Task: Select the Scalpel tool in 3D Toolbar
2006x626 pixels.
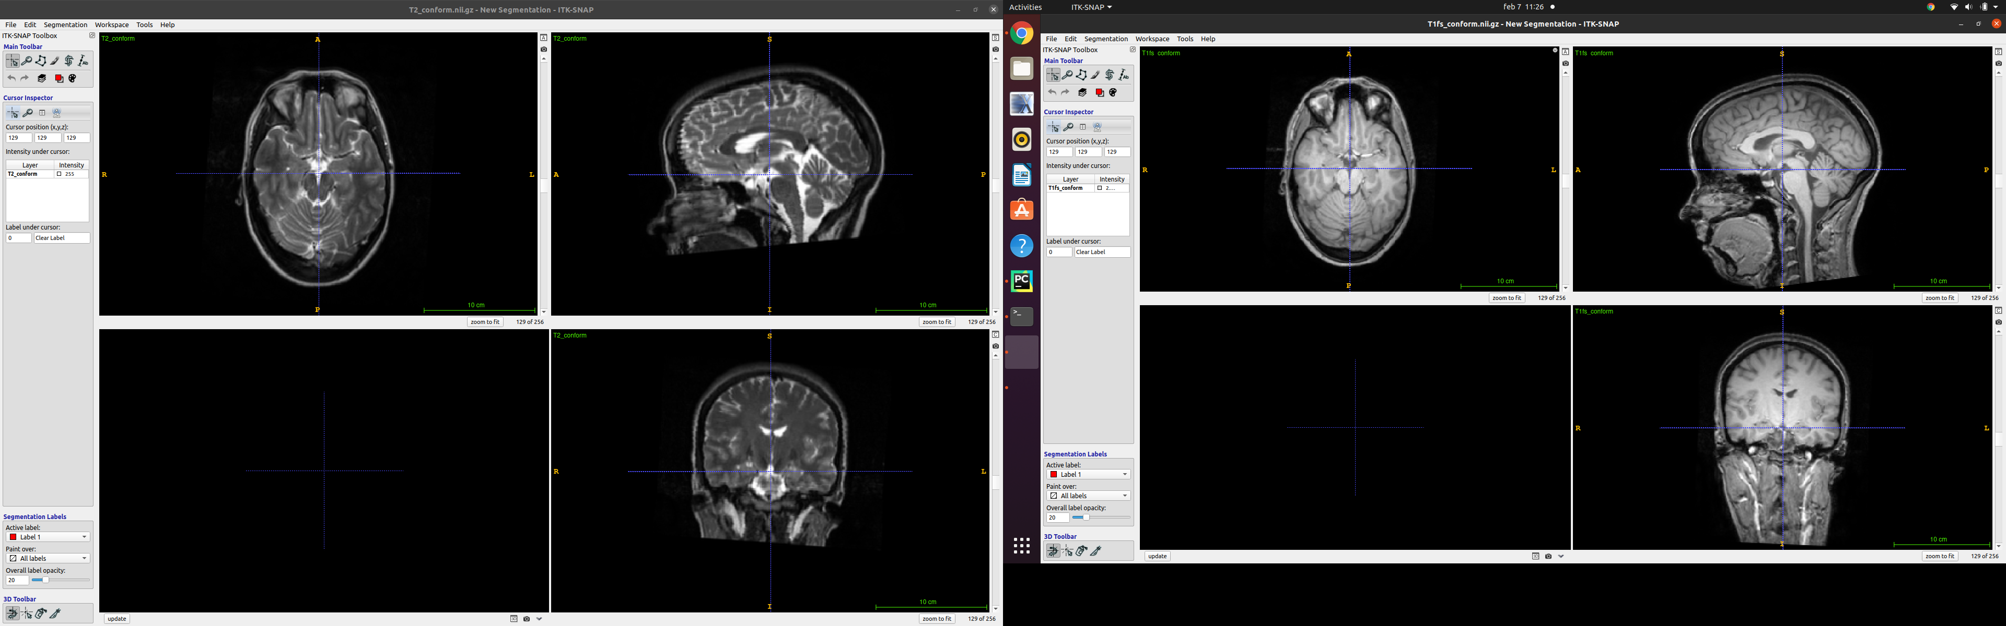Action: pyautogui.click(x=54, y=613)
